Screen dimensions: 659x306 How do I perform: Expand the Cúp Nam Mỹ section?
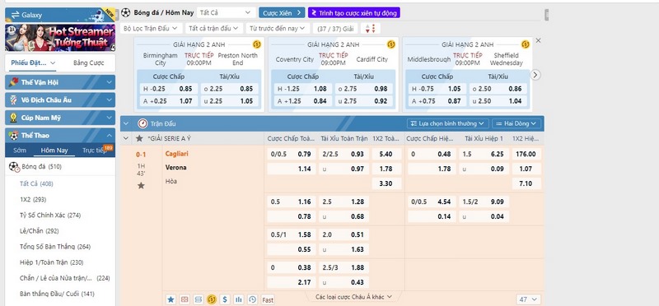(60, 118)
